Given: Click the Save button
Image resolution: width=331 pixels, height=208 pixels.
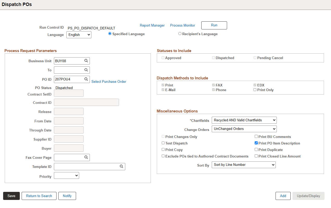Looking at the screenshot, I should click(x=11, y=196).
